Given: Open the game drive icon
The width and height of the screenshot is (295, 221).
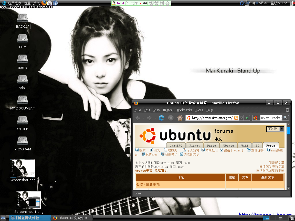Looking at the screenshot, I should click(x=23, y=62).
